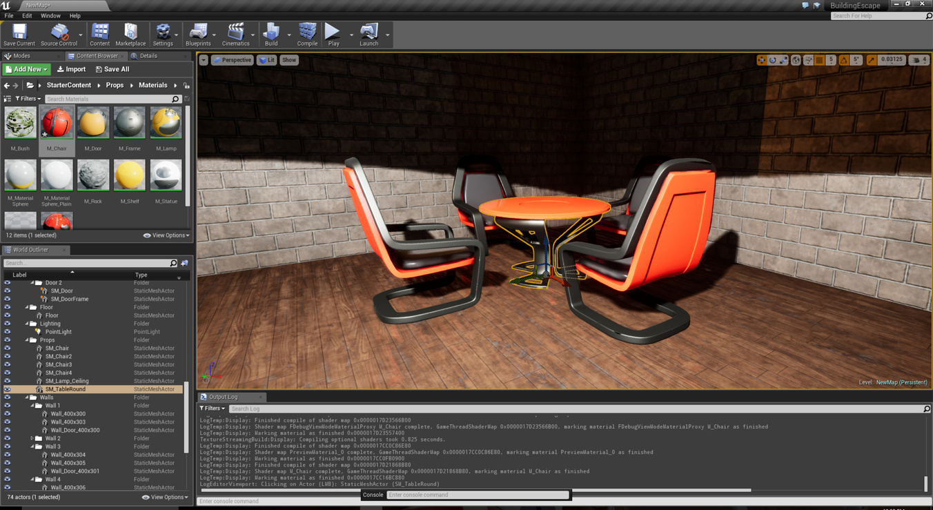Open the Help menu

click(75, 16)
